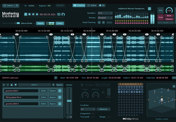Toggle the Beds monitoring button

[169, 16]
